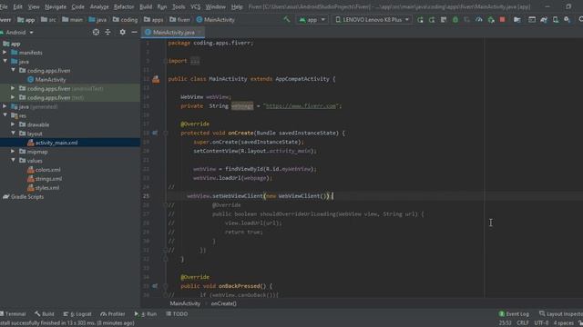Open the Edit menu
The width and height of the screenshot is (583, 327).
(17, 6)
